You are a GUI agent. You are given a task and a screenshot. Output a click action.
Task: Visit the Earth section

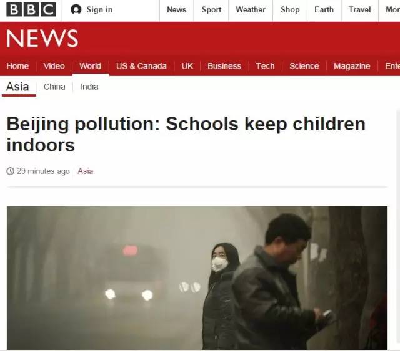click(x=324, y=10)
